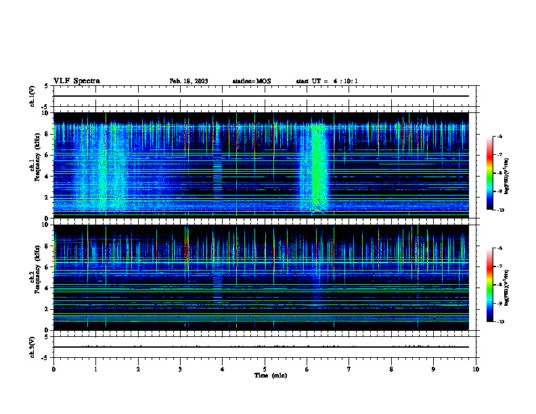The image size is (536, 414).
Task: Click the ch.1(V) axis label at top
Action: pyautogui.click(x=32, y=96)
